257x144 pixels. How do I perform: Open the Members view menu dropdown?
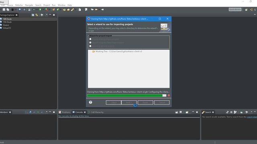tap(47, 112)
